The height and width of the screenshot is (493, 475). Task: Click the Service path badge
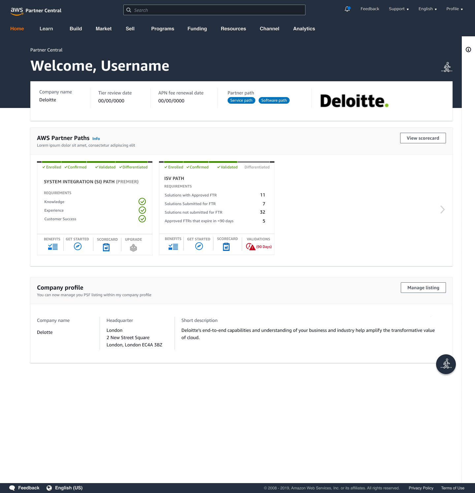click(x=241, y=100)
